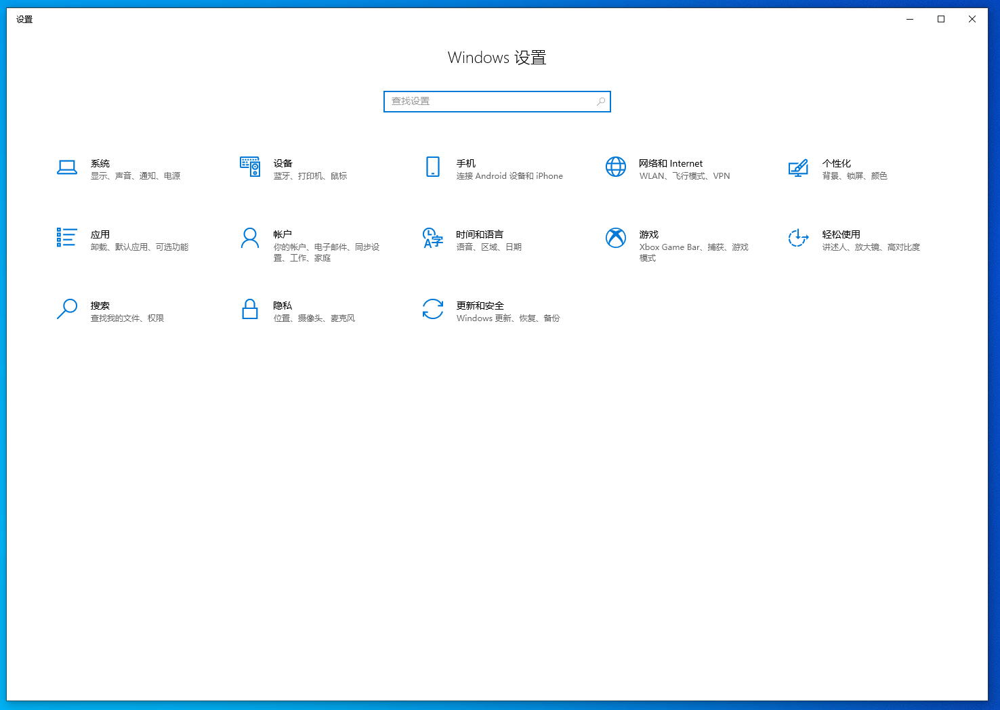Screen dimensions: 1000x710
Task: Click Windows 更新、恢复、备份 text
Action: [508, 318]
